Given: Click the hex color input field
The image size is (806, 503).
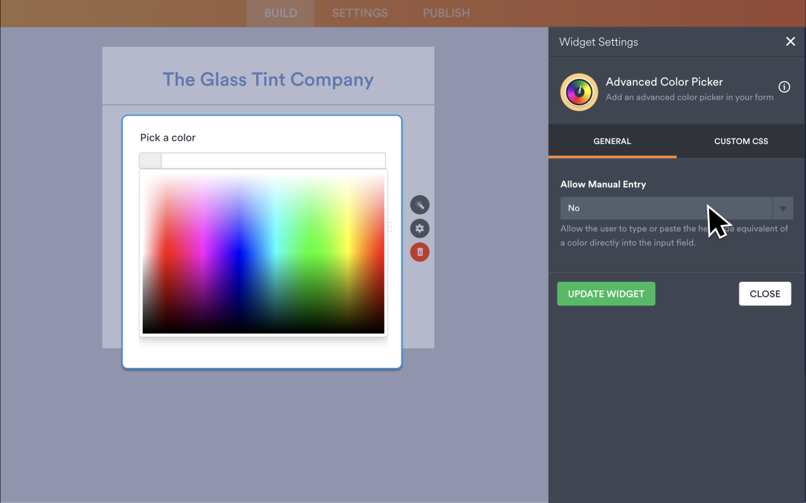Looking at the screenshot, I should pos(274,160).
